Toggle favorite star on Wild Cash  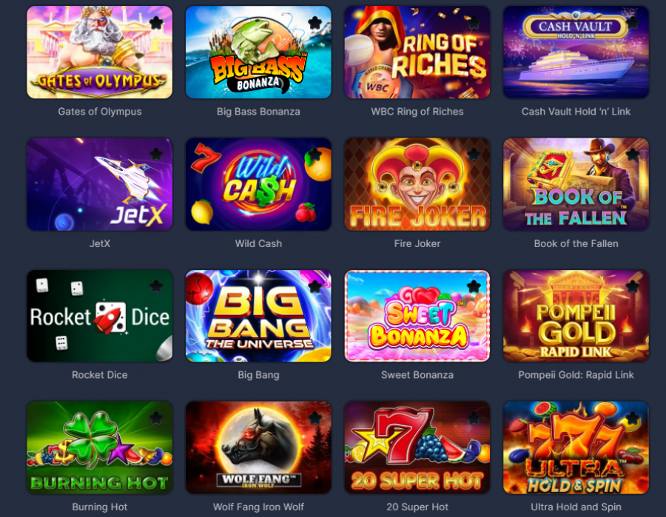(x=314, y=154)
